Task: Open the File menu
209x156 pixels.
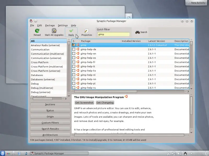Action: click(32, 25)
